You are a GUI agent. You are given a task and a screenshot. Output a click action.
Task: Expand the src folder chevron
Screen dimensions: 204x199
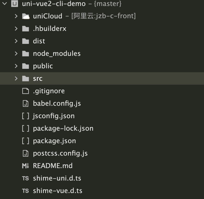[x=16, y=78]
